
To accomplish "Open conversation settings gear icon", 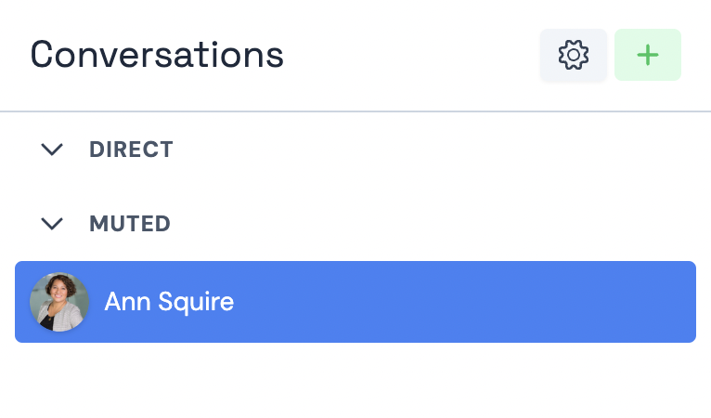I will click(x=574, y=55).
